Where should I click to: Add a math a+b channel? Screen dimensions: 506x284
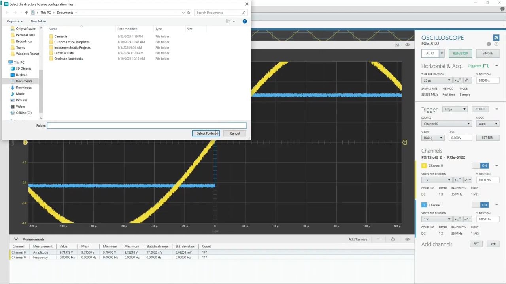493,244
